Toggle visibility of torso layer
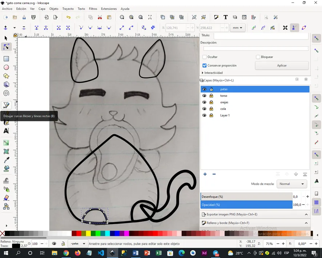The width and height of the screenshot is (322, 258). coord(204,96)
